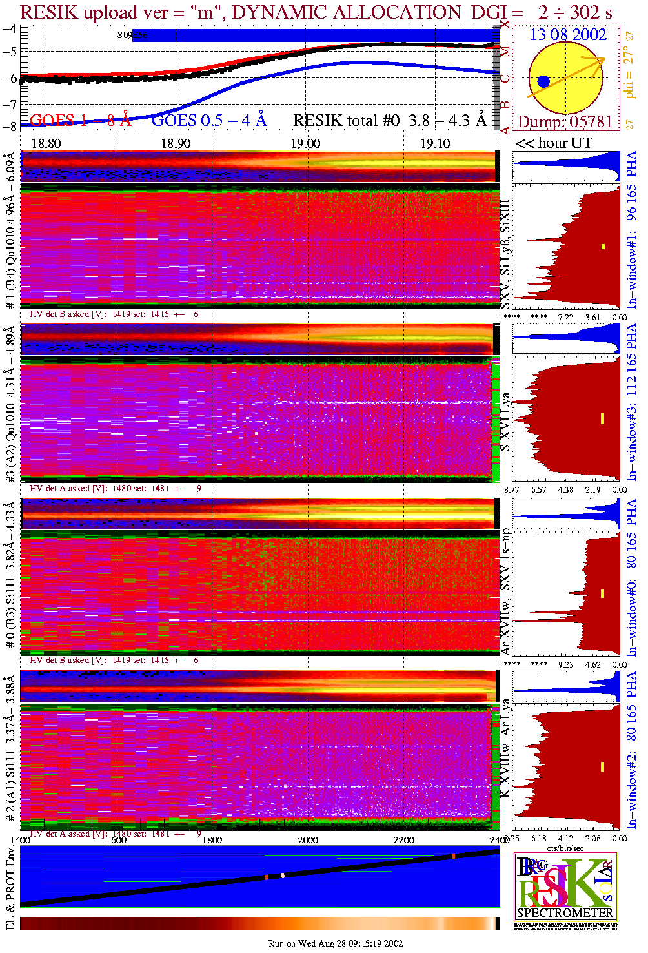Click the blue dot on the solar disk
This screenshot has width=648, height=953.
[x=543, y=81]
